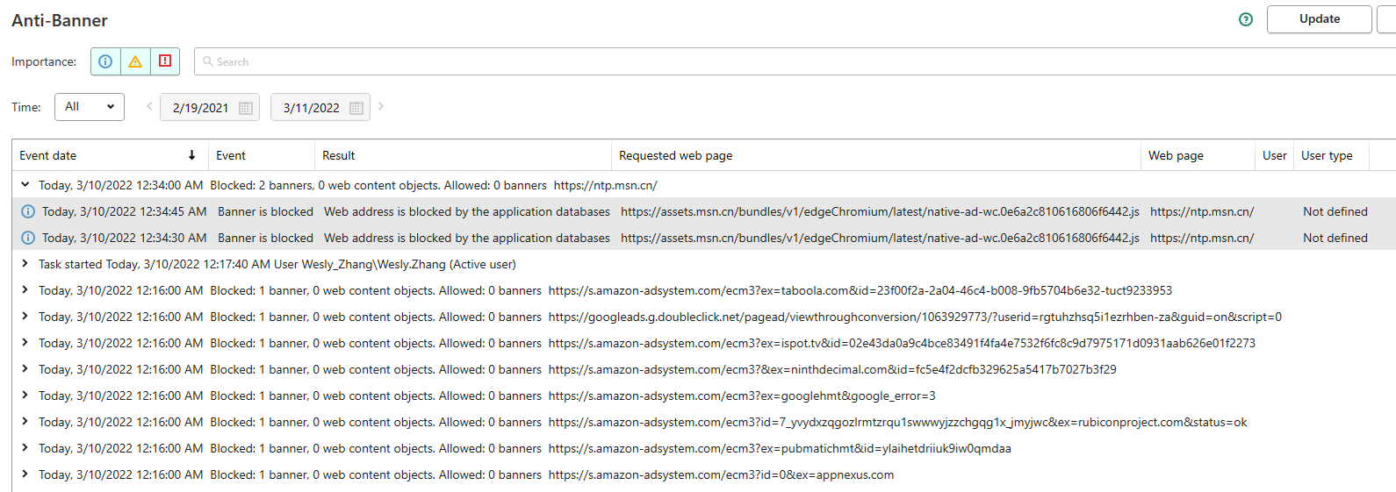Click into the Search field
The image size is (1396, 492).
tap(790, 61)
